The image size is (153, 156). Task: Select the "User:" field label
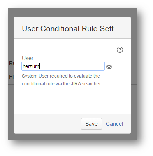coord(28,58)
